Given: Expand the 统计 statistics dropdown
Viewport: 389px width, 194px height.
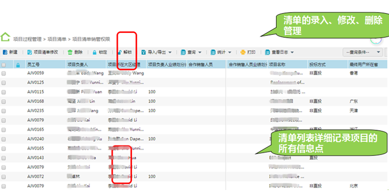Looking at the screenshot, I should (230, 52).
